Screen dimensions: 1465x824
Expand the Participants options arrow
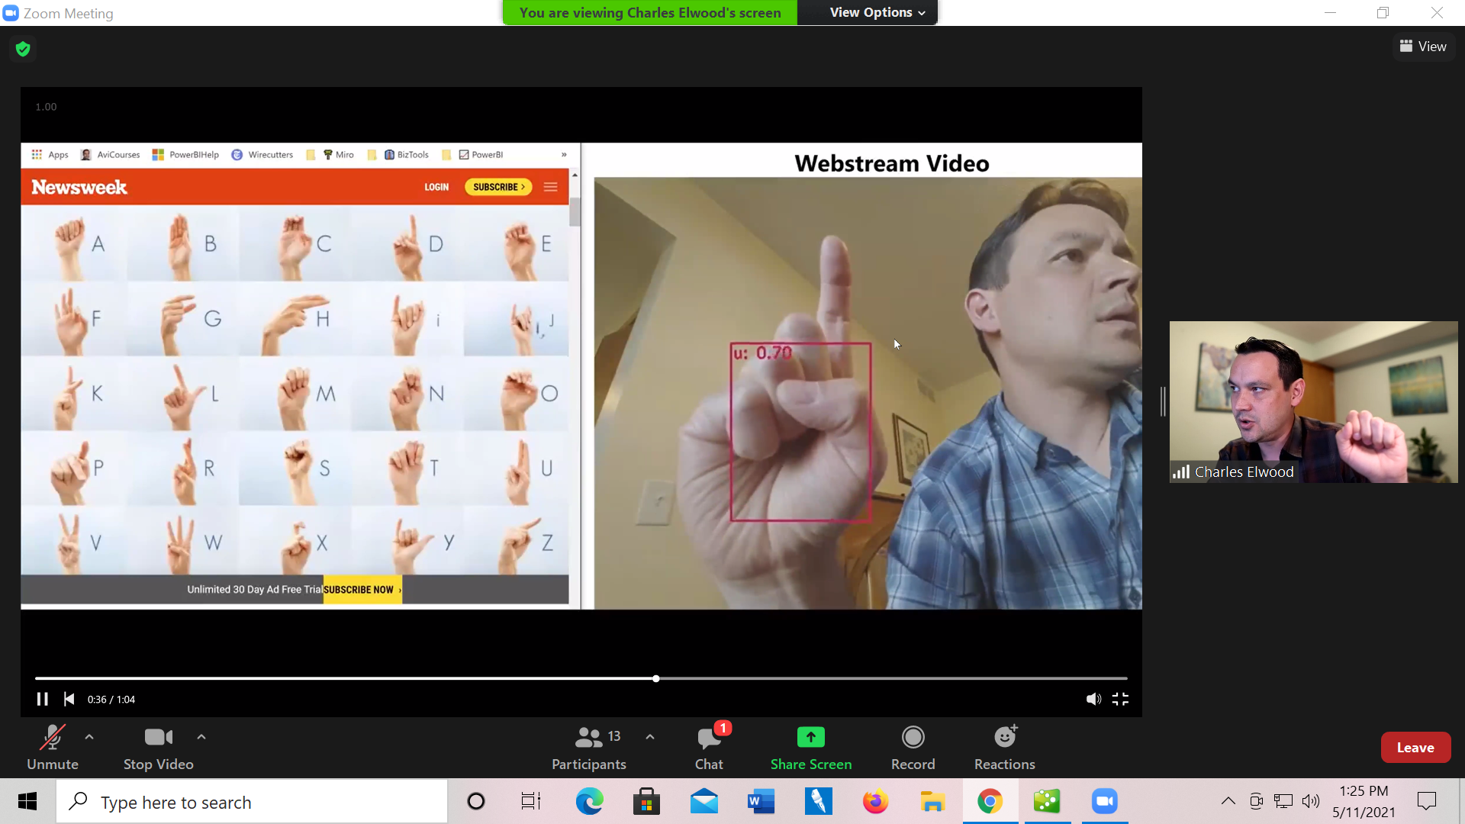[649, 737]
